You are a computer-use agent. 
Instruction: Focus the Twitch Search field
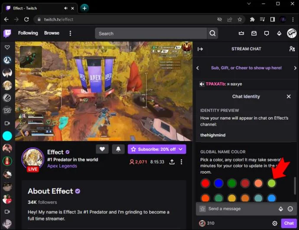151,33
